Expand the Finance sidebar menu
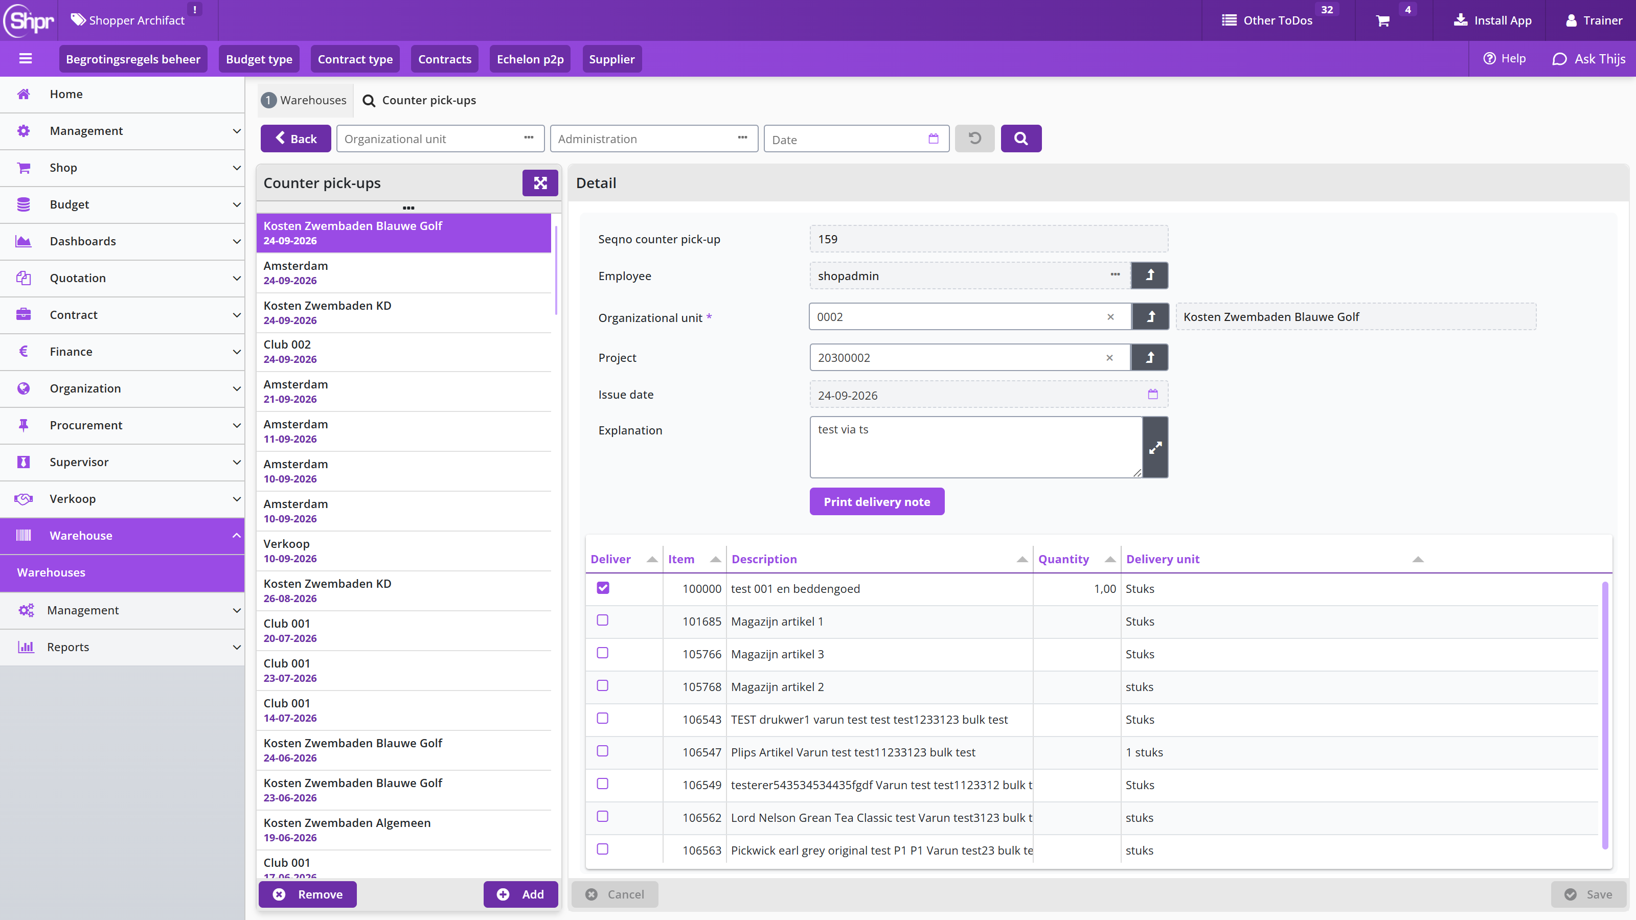Screen dimensions: 1636x920 [122, 352]
